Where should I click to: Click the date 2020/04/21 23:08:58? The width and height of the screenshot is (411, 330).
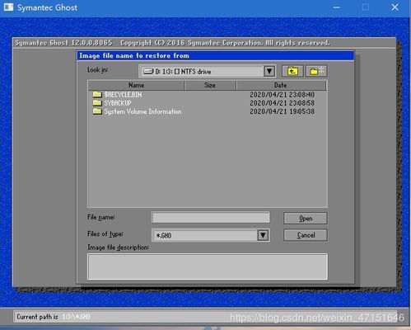pos(282,103)
